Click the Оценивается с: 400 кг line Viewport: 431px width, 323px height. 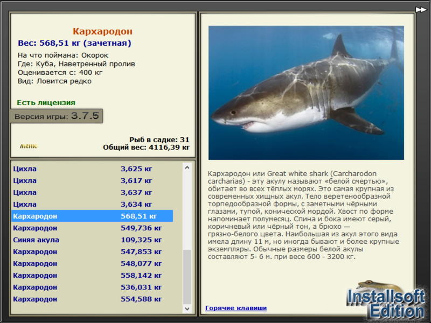[x=60, y=73]
